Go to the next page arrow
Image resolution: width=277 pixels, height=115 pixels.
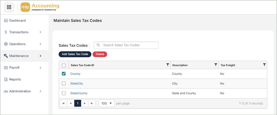[x=85, y=103]
